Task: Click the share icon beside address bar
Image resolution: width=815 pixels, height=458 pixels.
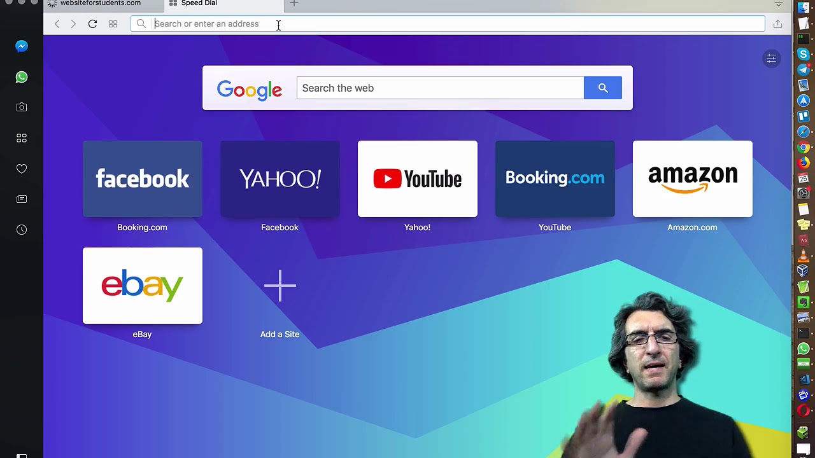Action: tap(777, 24)
